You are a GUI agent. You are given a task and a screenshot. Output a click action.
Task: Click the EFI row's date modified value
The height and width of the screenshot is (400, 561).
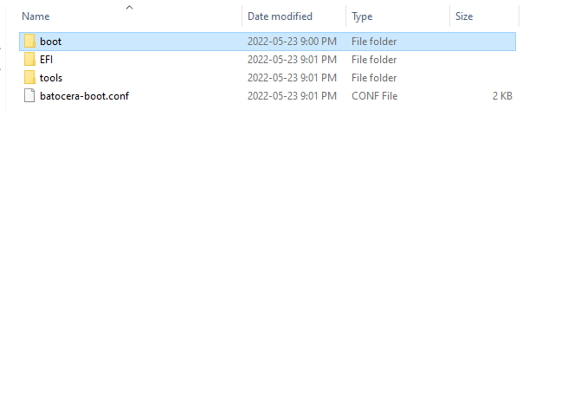point(292,60)
